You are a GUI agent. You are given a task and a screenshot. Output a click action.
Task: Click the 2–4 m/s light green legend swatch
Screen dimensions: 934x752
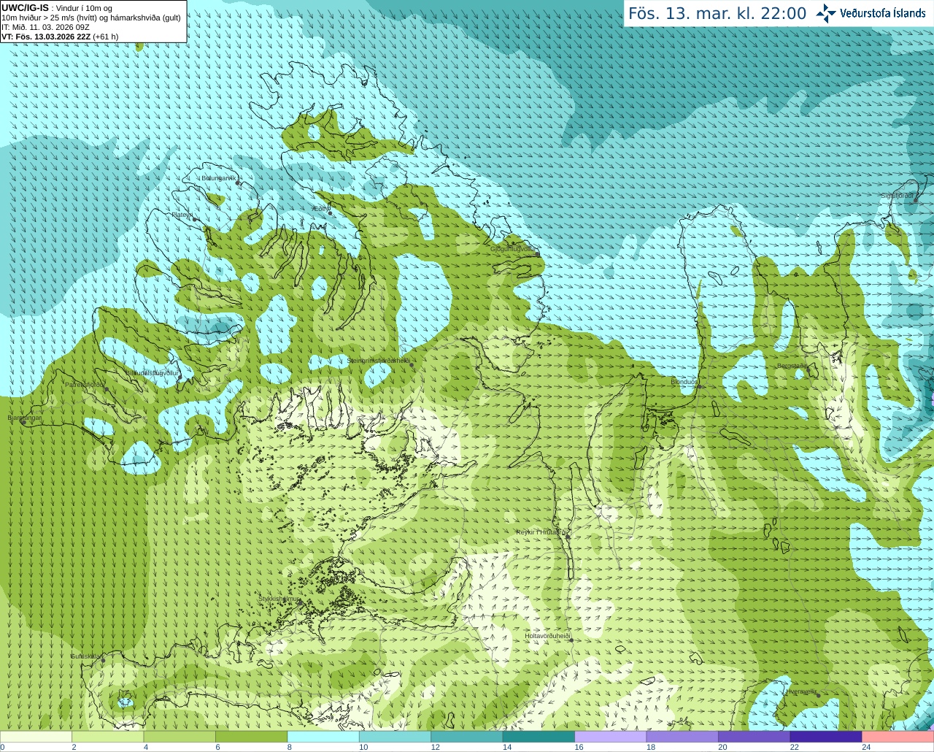click(108, 737)
